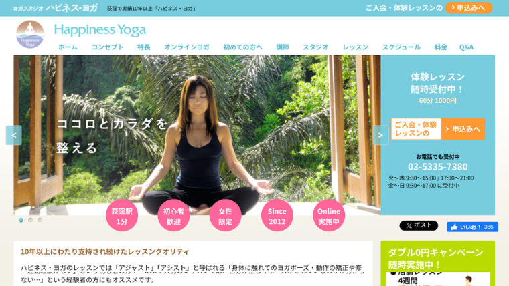This screenshot has height=286, width=509.
Task: Click the phone number 03-5335-7380
Action: 437,166
